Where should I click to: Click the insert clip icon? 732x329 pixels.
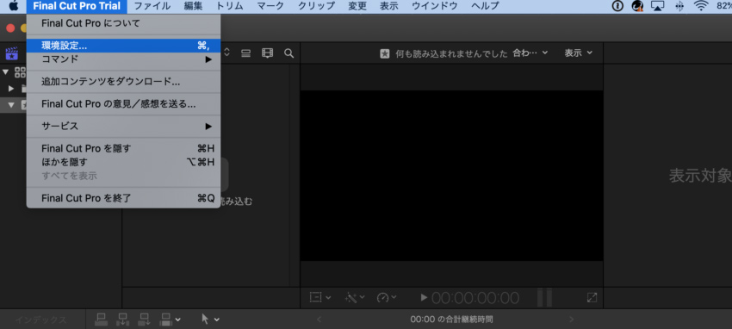click(123, 320)
